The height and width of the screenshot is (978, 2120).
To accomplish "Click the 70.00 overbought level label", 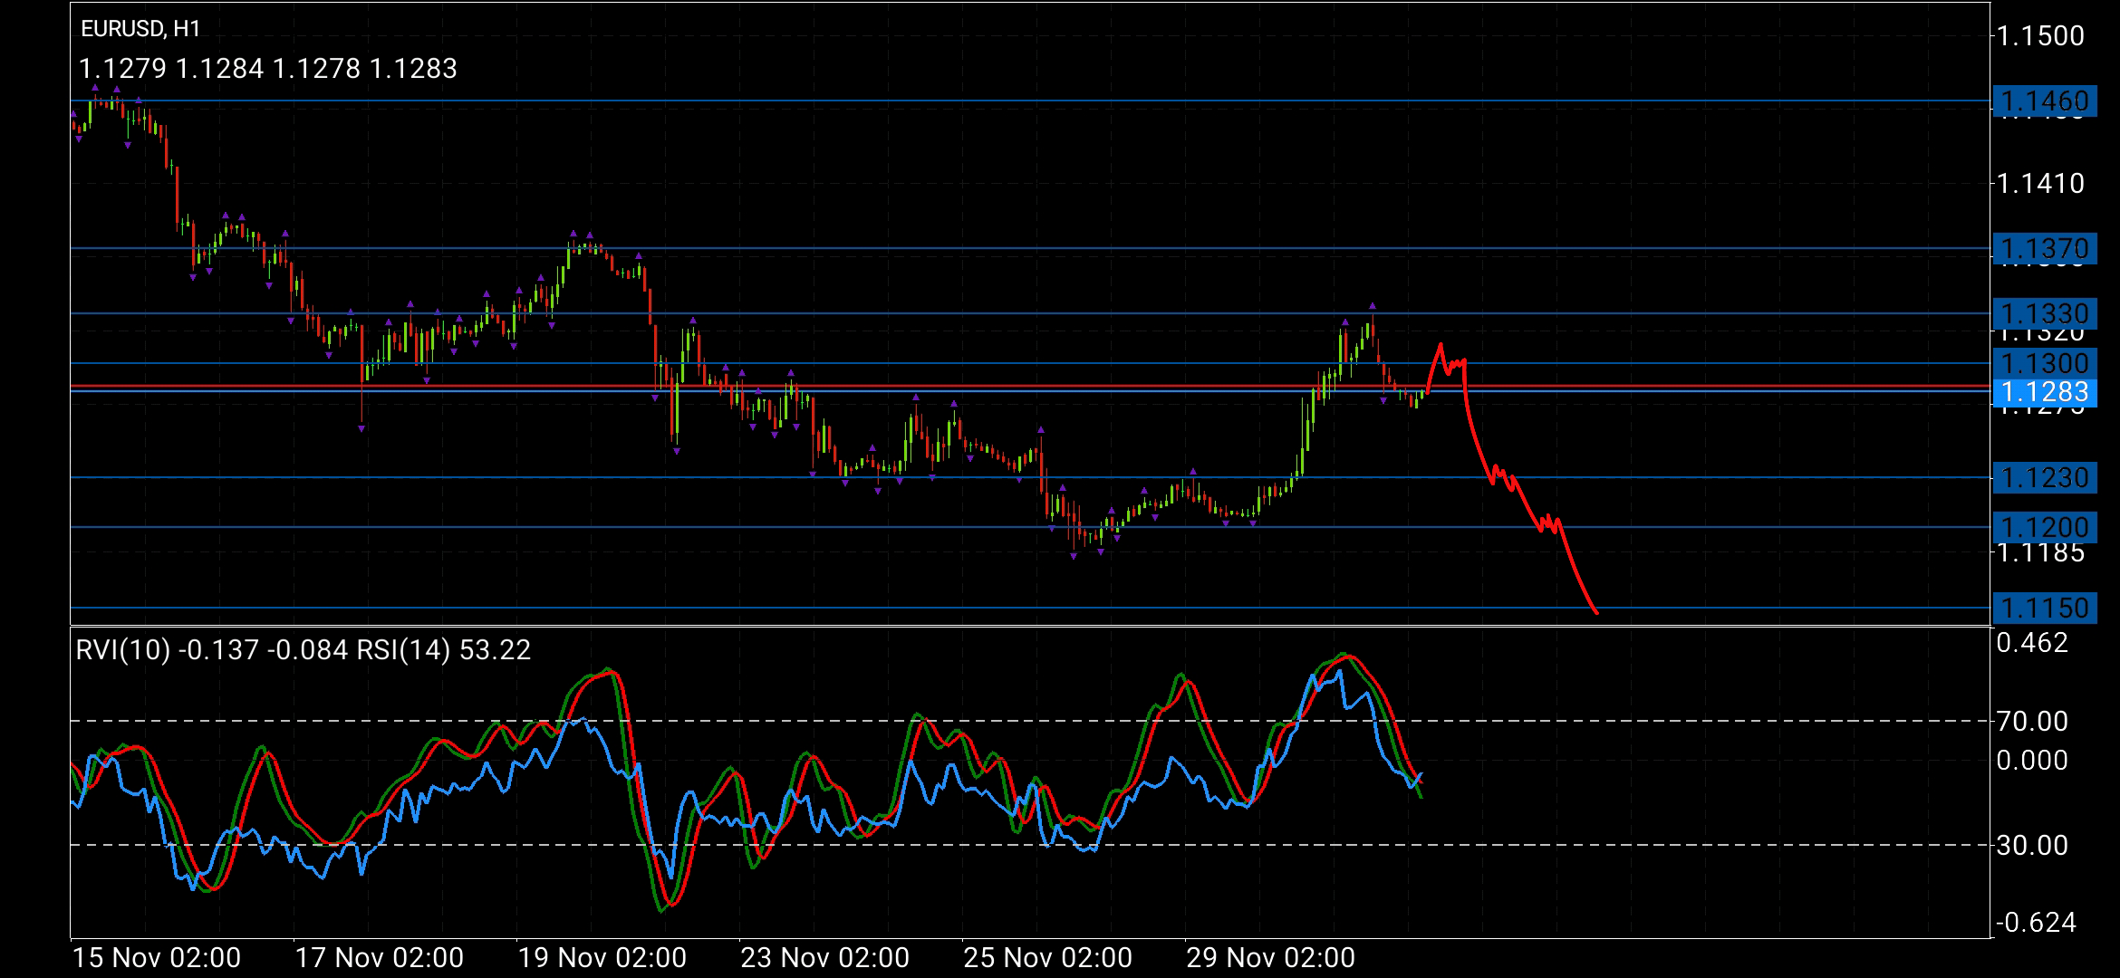I will pyautogui.click(x=2032, y=722).
